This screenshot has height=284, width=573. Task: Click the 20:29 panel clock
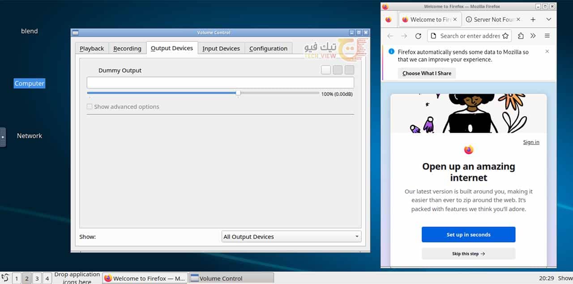(547, 278)
